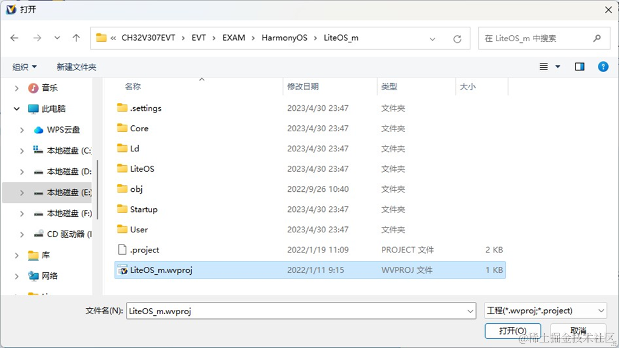Screen dimensions: 619x348
Task: Navigate to EXAM in the breadcrumb
Action: (x=233, y=38)
